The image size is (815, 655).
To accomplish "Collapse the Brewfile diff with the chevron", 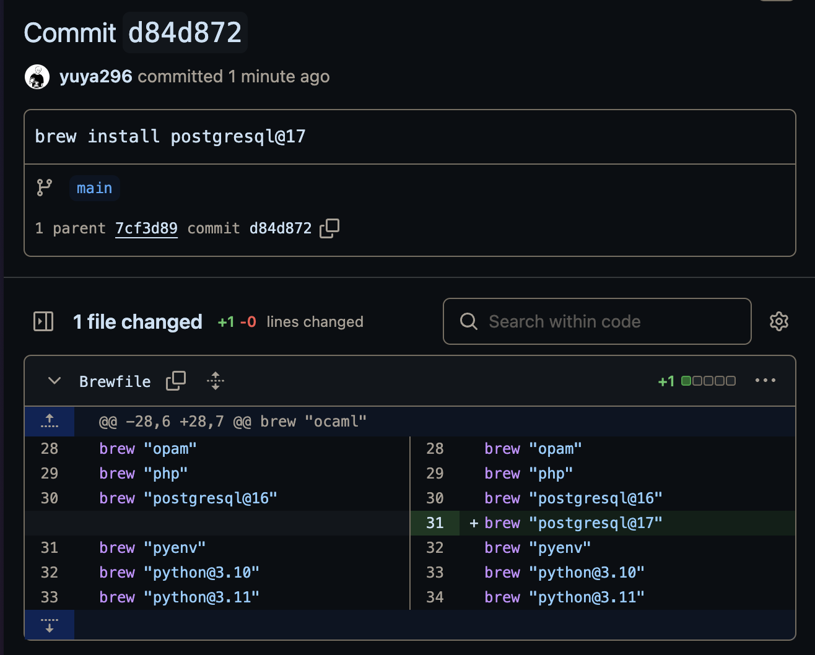I will click(x=54, y=381).
